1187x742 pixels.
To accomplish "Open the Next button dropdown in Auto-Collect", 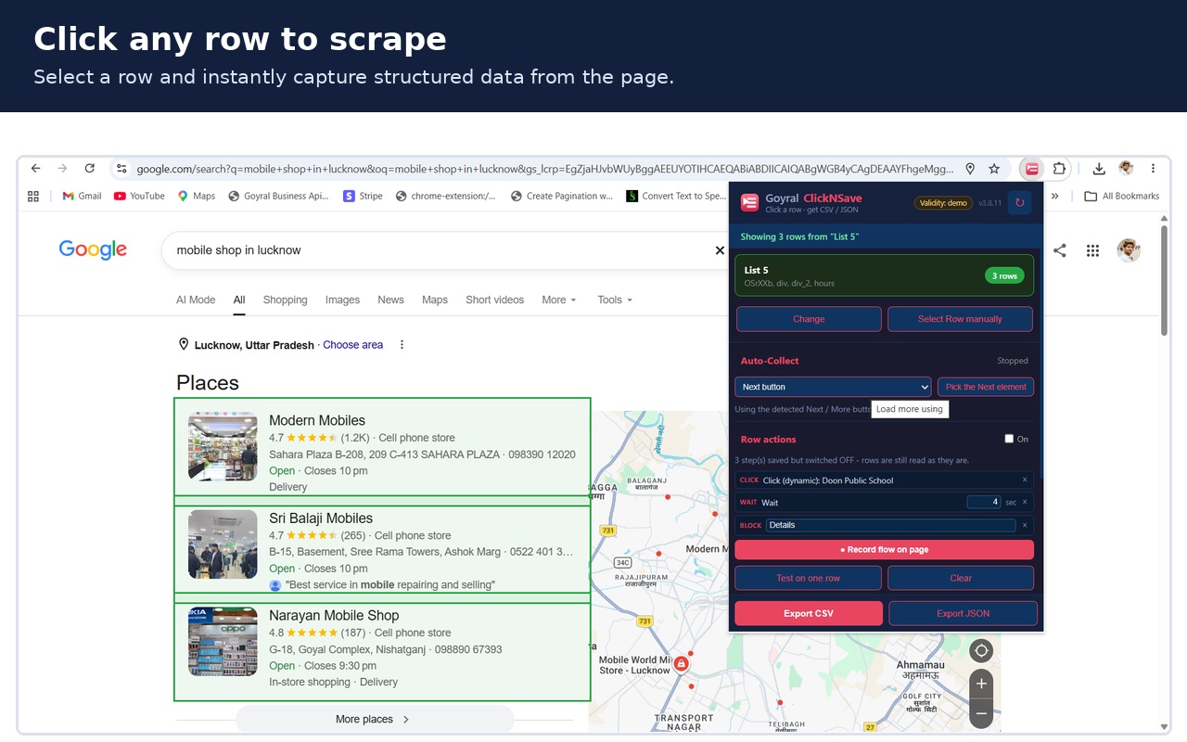I will coord(833,387).
